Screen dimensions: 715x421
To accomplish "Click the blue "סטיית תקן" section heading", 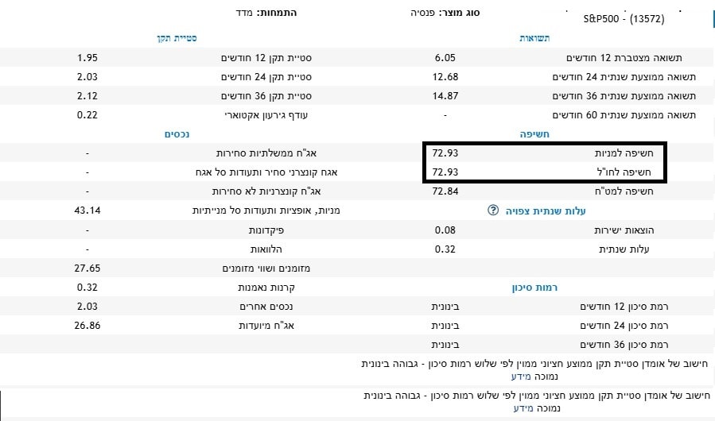I will (x=176, y=38).
